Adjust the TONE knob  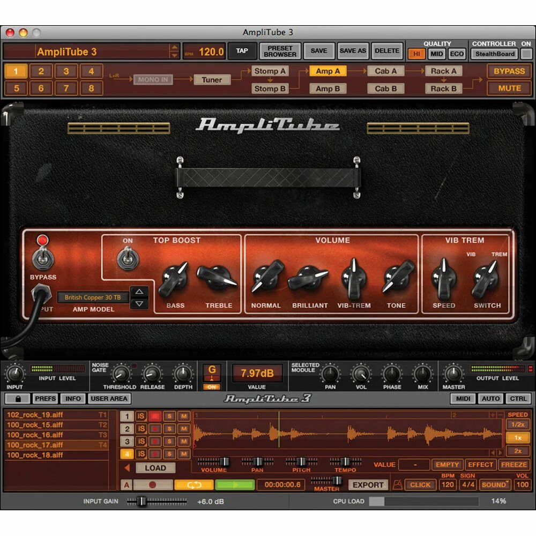(398, 276)
